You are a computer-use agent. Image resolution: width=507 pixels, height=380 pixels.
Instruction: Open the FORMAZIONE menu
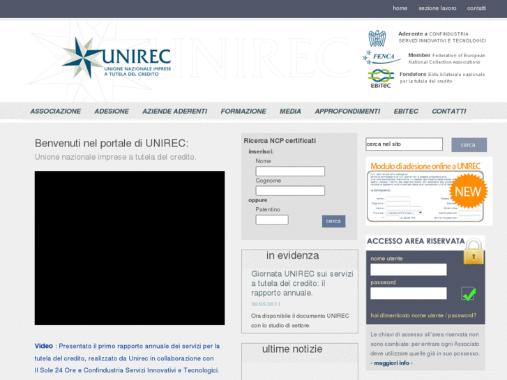[x=243, y=112]
